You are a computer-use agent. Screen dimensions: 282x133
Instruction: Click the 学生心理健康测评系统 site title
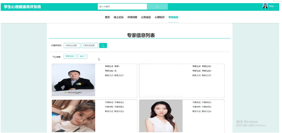pos(22,7)
